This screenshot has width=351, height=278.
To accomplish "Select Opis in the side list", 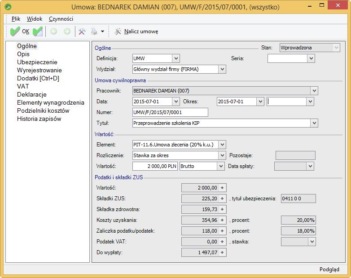I will [23, 54].
